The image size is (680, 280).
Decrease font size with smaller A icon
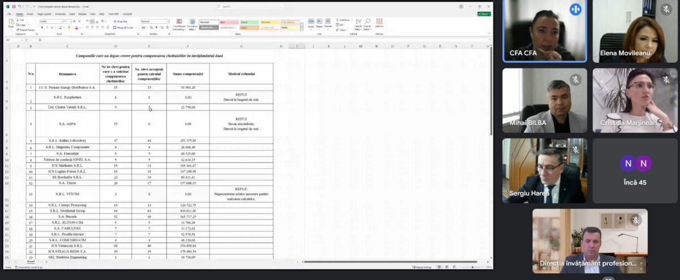coord(79,21)
